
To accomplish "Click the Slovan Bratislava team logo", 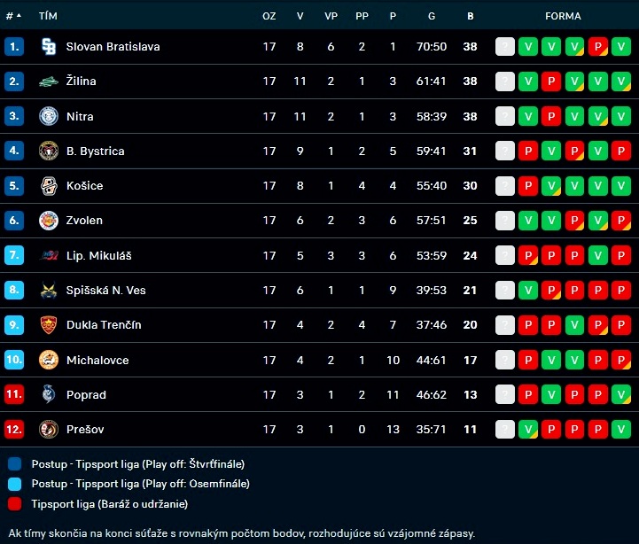I will point(49,46).
